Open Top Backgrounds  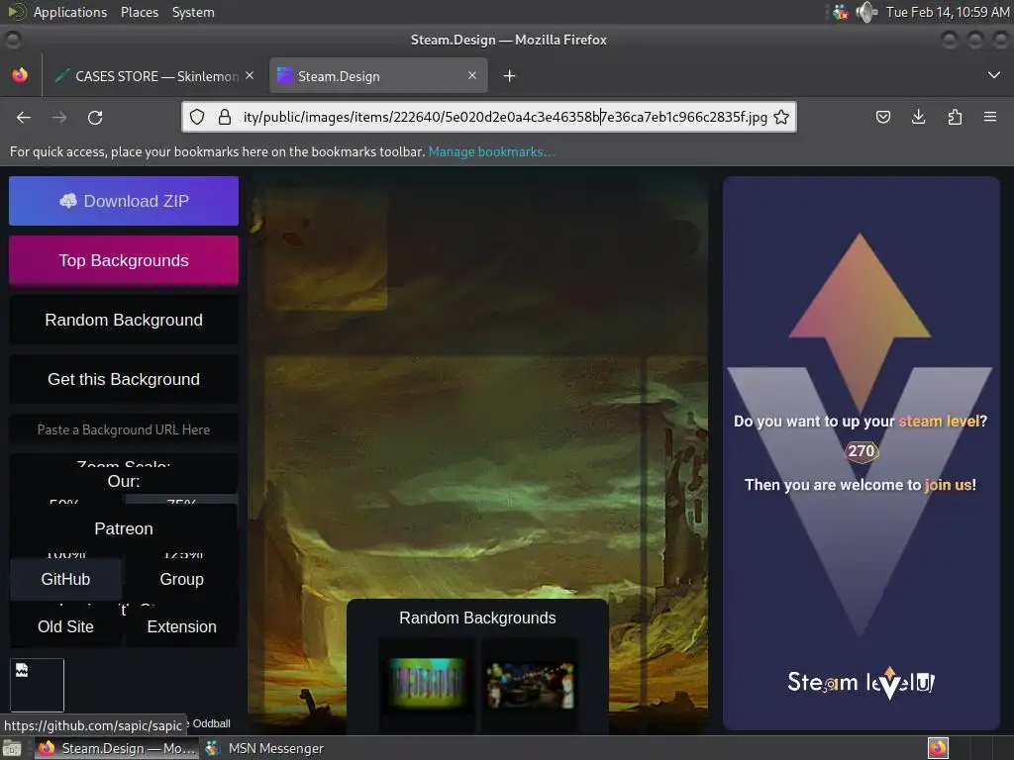pyautogui.click(x=124, y=260)
